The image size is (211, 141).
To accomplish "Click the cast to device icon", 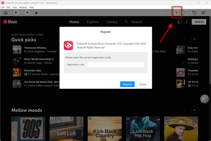I will pyautogui.click(x=180, y=22).
